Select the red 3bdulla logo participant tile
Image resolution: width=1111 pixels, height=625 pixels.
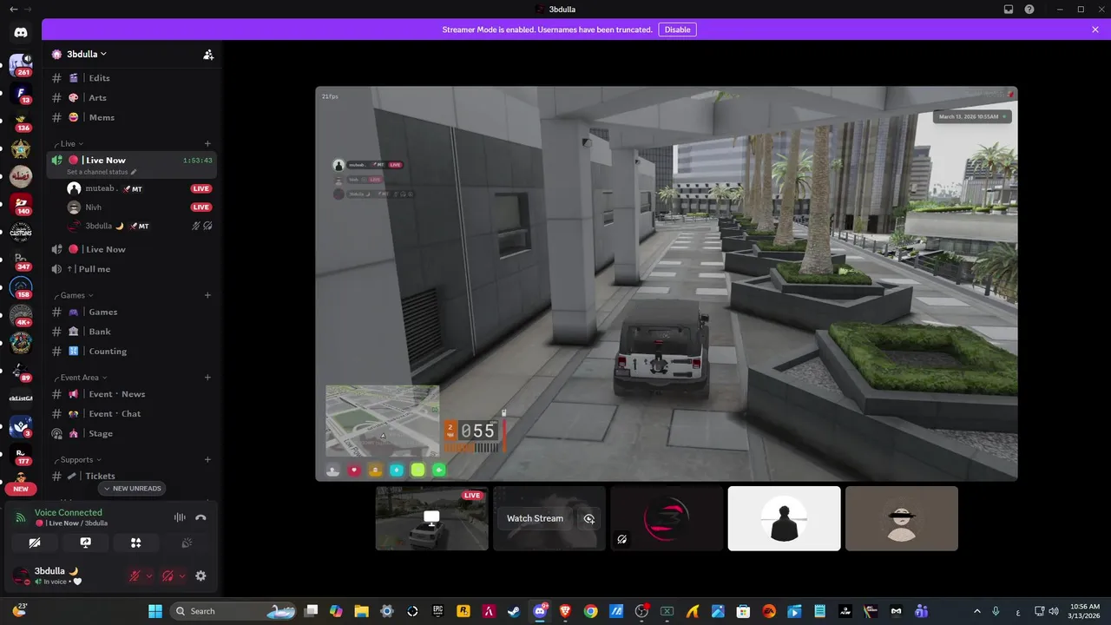667,518
